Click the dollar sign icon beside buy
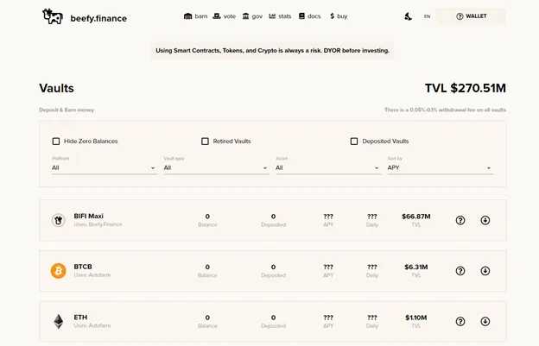 point(332,16)
